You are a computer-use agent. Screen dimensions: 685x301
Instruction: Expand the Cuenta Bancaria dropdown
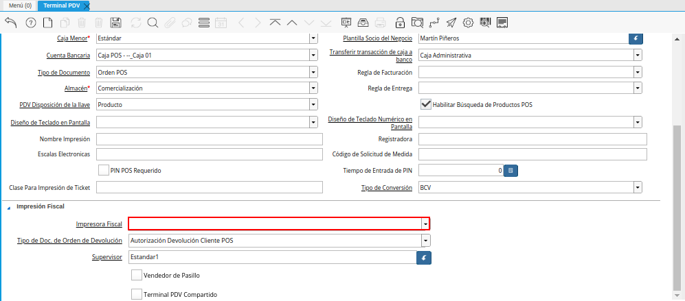tap(313, 56)
